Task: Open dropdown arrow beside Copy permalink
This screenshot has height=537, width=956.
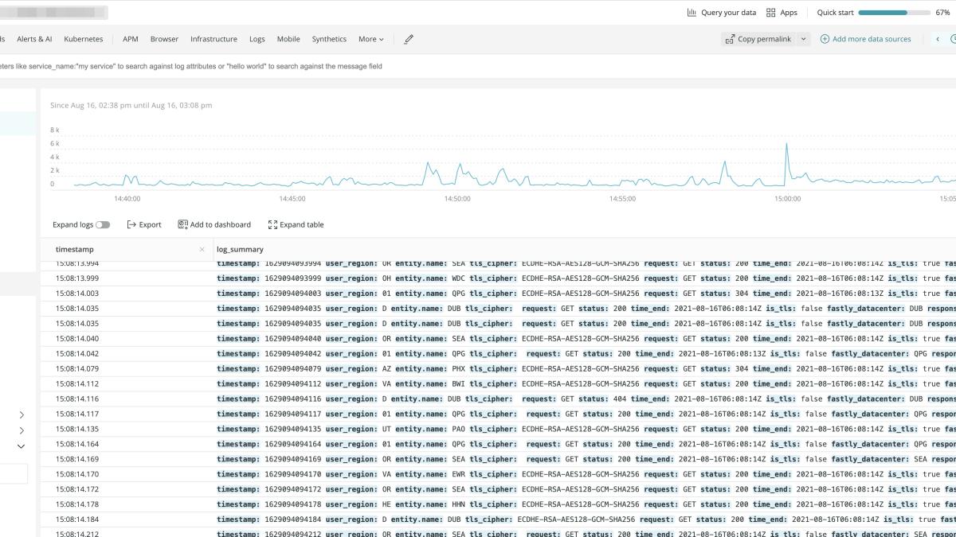Action: (x=803, y=39)
